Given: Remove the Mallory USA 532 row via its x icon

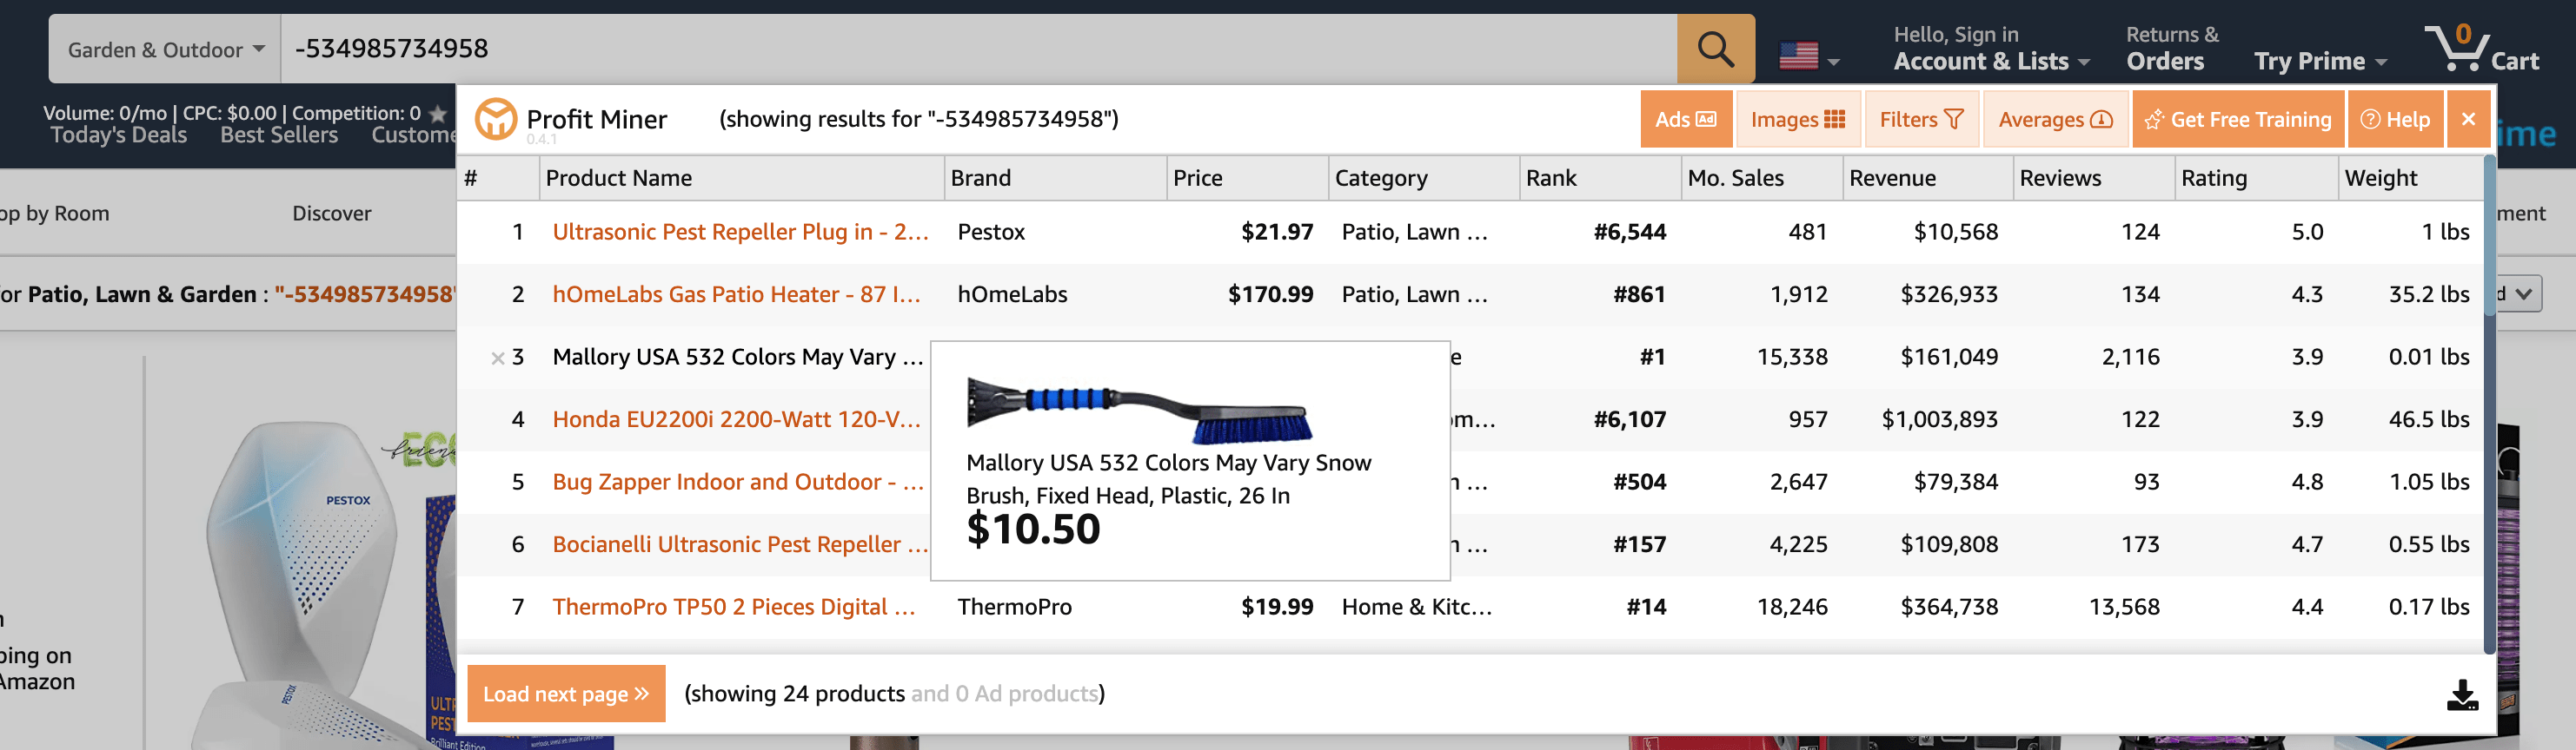Looking at the screenshot, I should pyautogui.click(x=498, y=358).
